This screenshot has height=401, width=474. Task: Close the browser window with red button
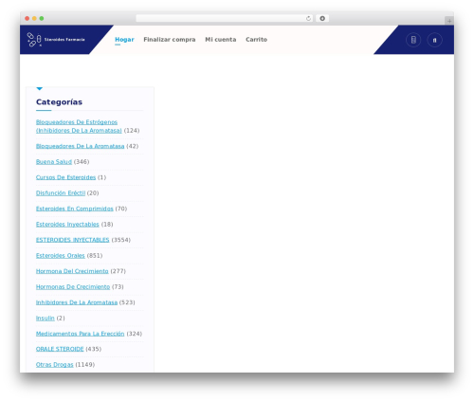(x=27, y=18)
